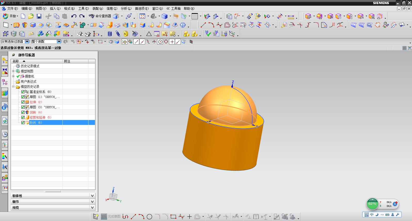Select the Fit view icon

142,16
